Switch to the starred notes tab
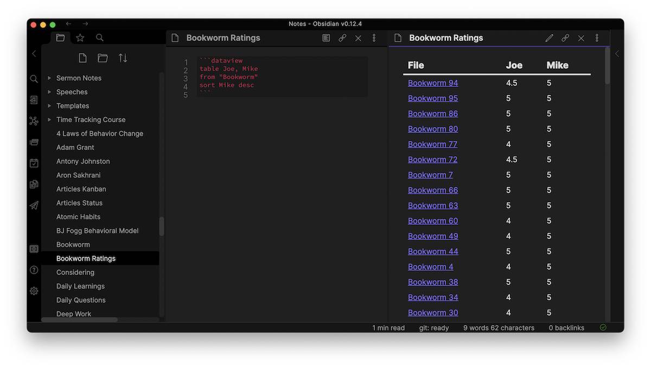This screenshot has width=651, height=368. tap(80, 37)
